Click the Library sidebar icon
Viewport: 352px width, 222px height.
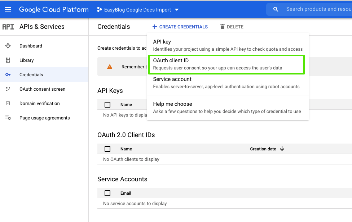click(8, 60)
